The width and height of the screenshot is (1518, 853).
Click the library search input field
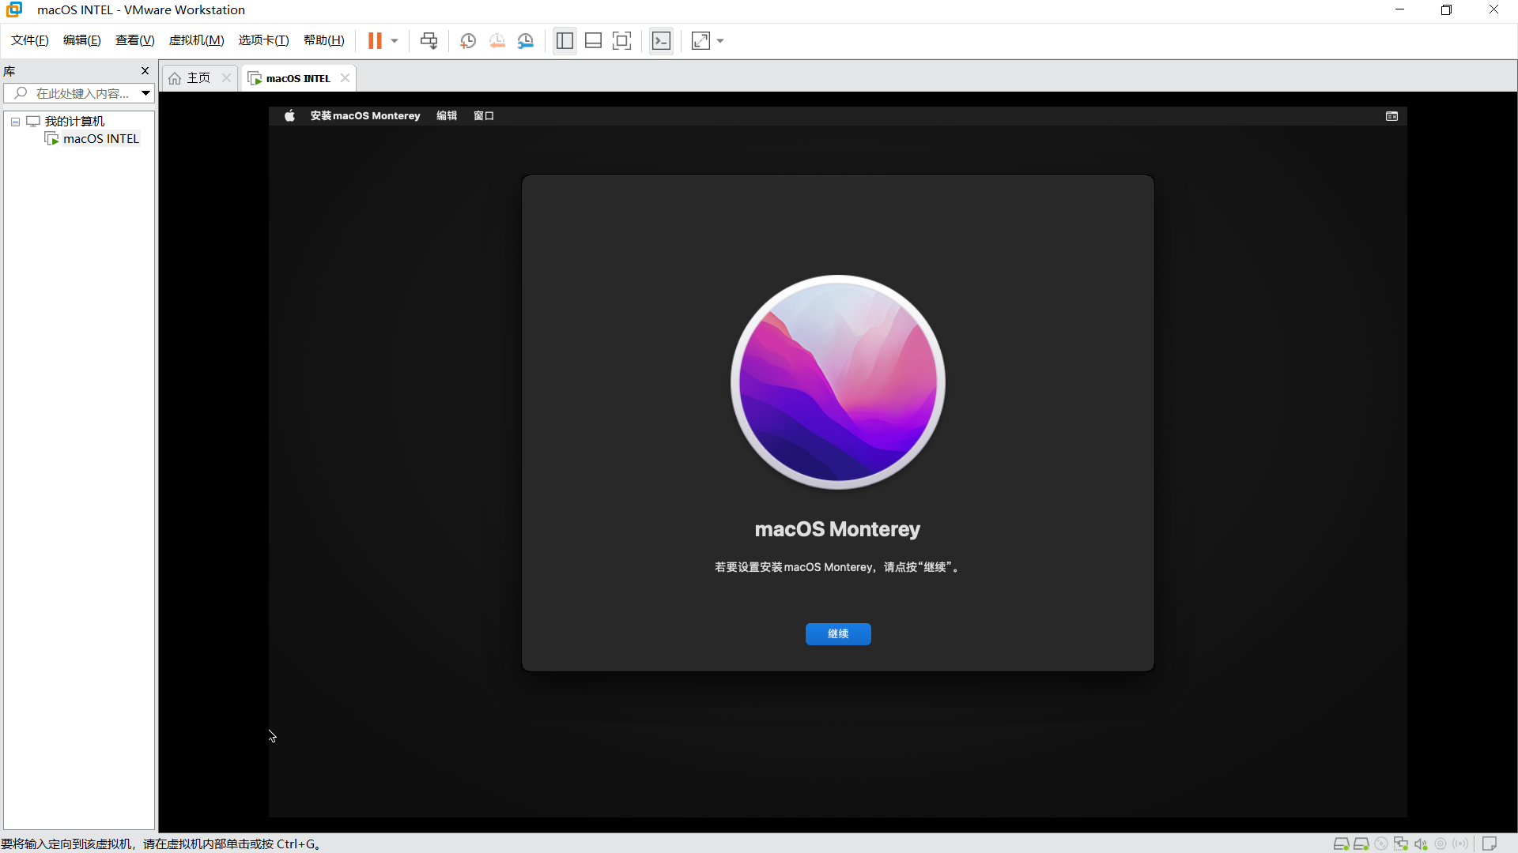coord(81,93)
